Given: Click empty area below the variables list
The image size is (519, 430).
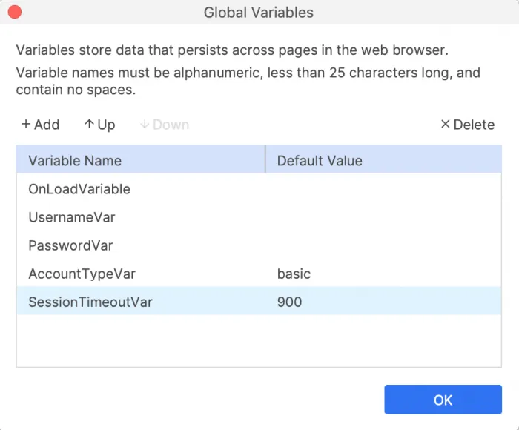Looking at the screenshot, I should click(259, 341).
